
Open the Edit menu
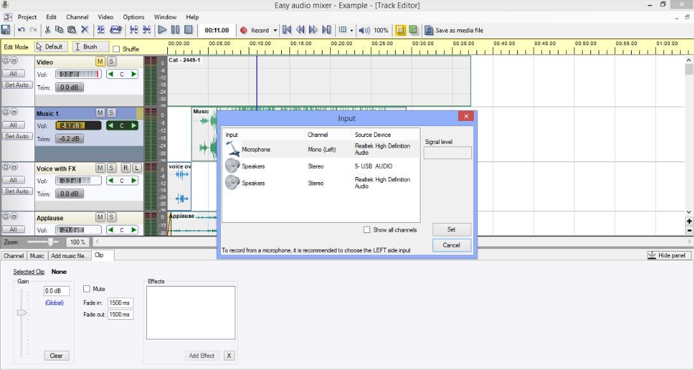pyautogui.click(x=52, y=17)
